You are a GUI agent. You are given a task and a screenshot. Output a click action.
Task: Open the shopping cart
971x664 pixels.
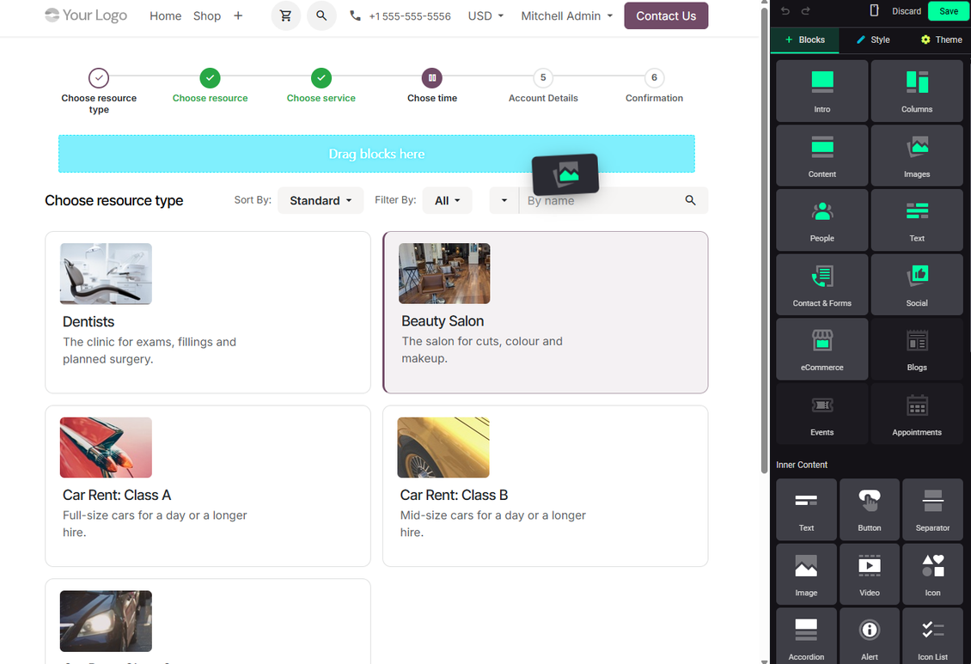click(x=285, y=15)
